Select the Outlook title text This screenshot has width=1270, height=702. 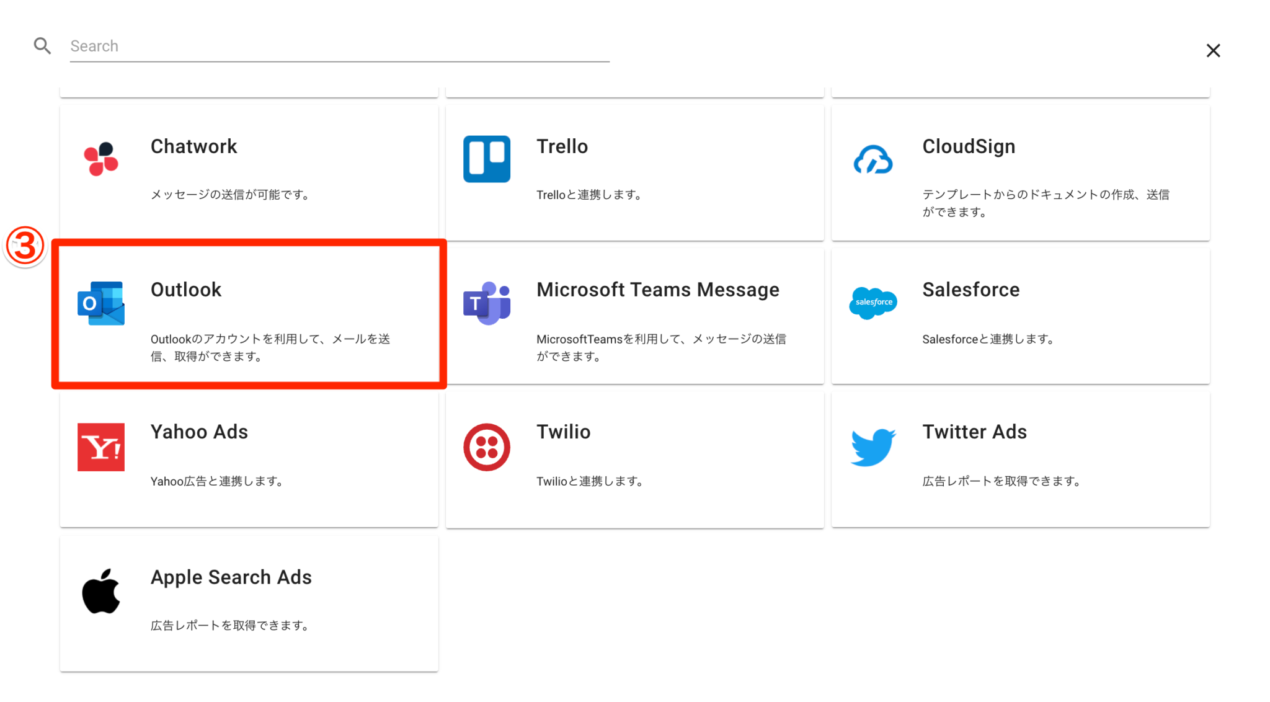tap(186, 290)
